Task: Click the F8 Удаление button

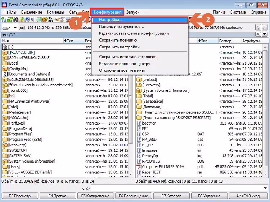Action: click(209, 196)
